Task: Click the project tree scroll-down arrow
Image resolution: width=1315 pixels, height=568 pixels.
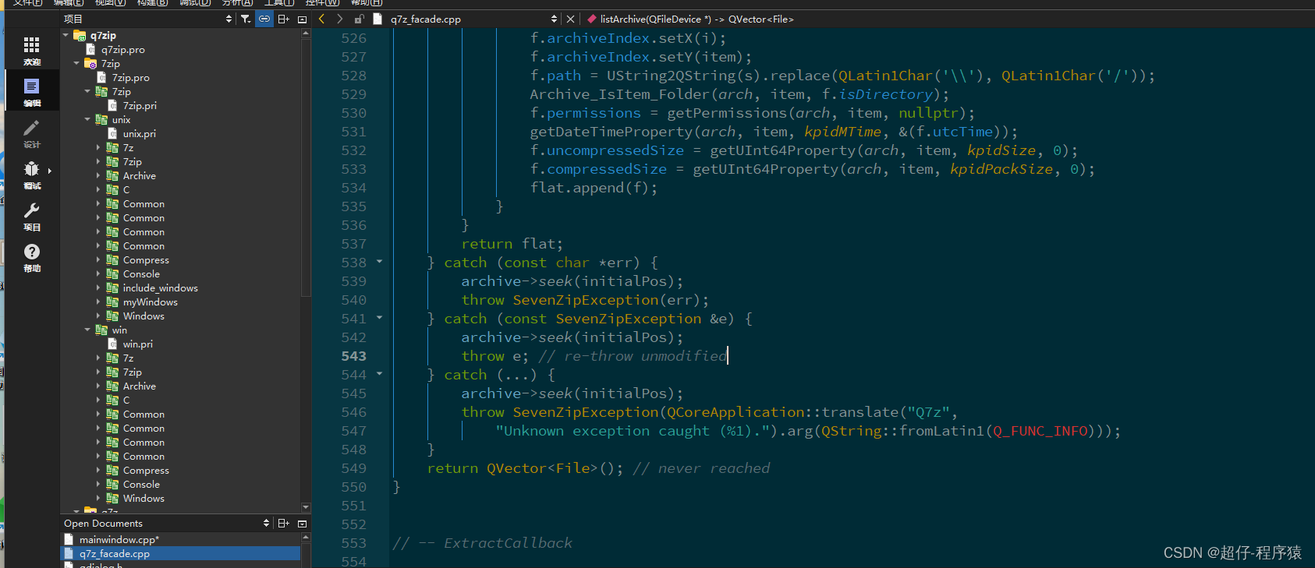Action: click(x=306, y=507)
